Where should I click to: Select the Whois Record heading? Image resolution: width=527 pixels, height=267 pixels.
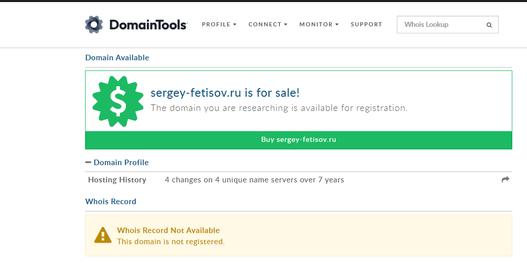coord(110,202)
